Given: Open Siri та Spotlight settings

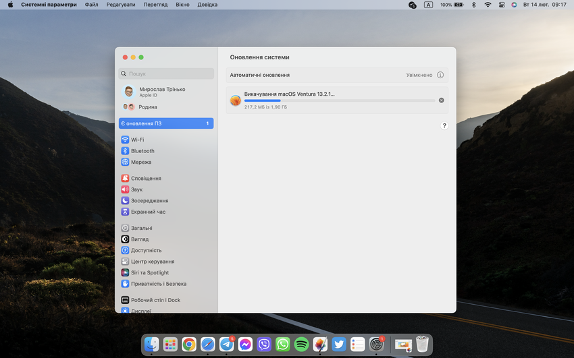Looking at the screenshot, I should [149, 272].
